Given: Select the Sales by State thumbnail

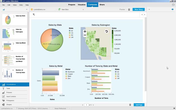Looking at the screenshot, I should point(15,20).
